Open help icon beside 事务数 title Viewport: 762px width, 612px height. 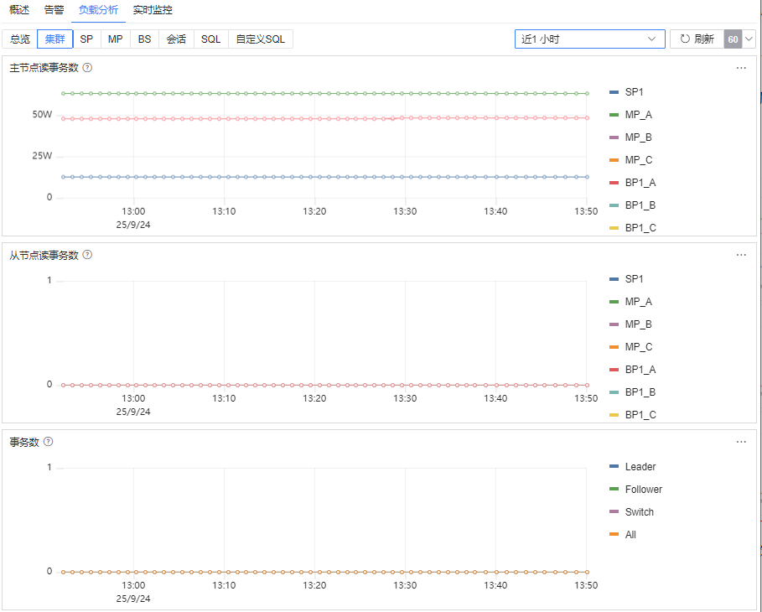tap(48, 441)
